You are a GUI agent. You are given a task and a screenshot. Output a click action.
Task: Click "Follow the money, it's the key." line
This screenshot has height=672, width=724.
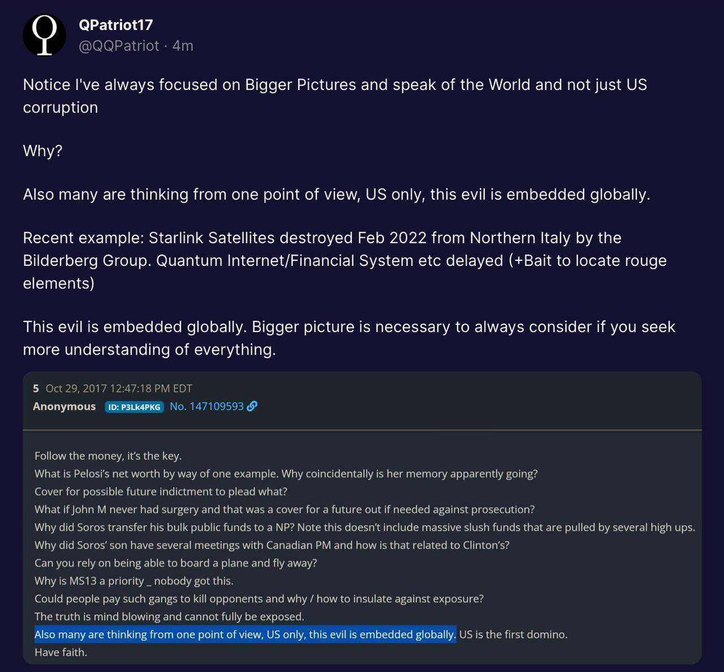coord(107,456)
